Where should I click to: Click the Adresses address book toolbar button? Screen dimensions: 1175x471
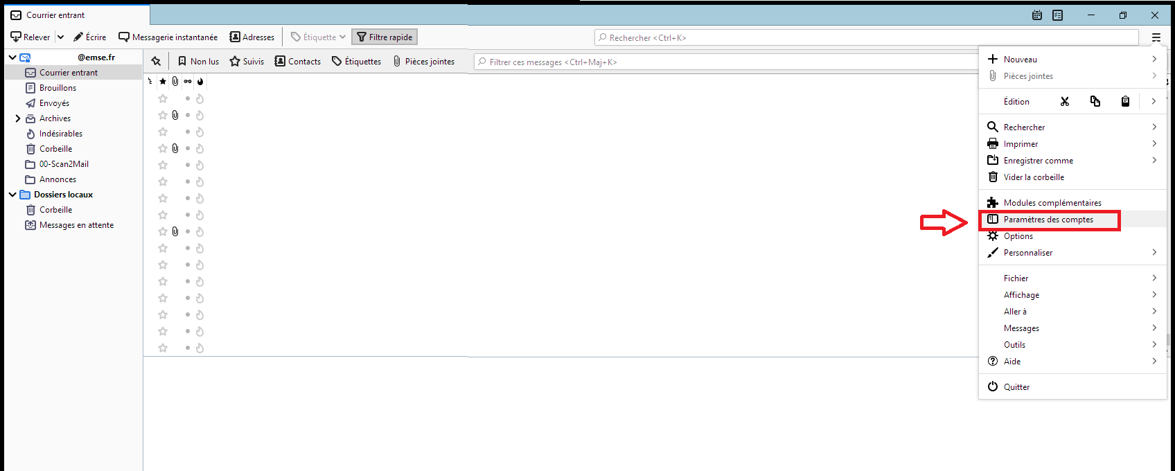[x=252, y=37]
